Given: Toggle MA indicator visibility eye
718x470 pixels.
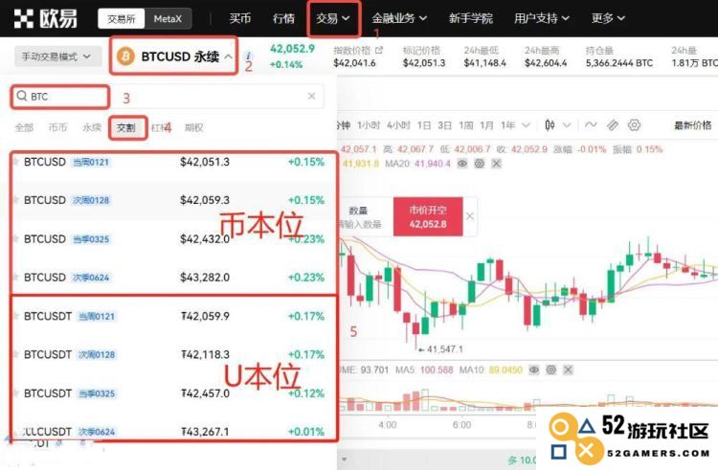Looking at the screenshot, I should pyautogui.click(x=462, y=164).
